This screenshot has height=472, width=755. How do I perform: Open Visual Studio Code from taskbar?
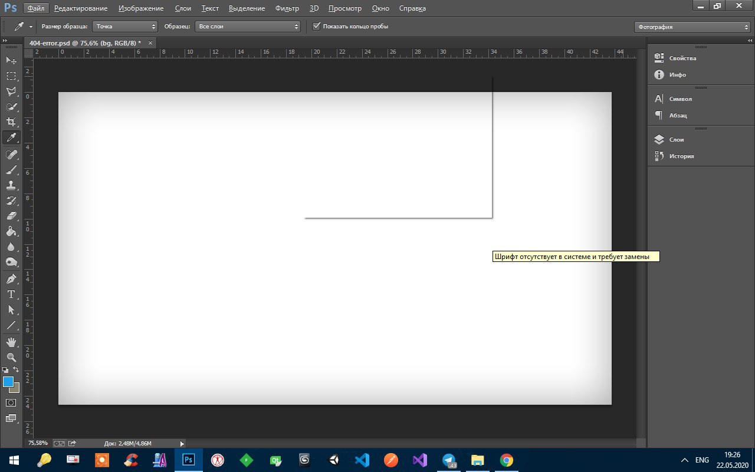[x=362, y=460]
